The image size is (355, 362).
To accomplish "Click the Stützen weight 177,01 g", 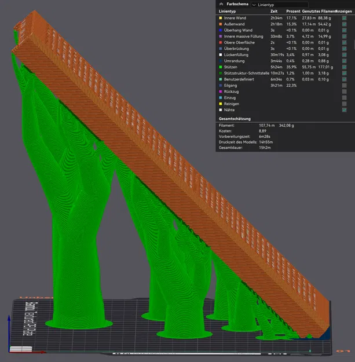I will click(325, 67).
